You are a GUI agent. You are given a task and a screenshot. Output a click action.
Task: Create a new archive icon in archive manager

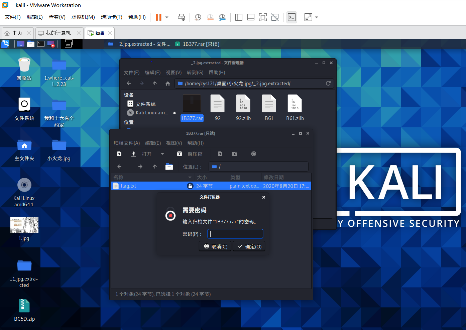coord(119,154)
